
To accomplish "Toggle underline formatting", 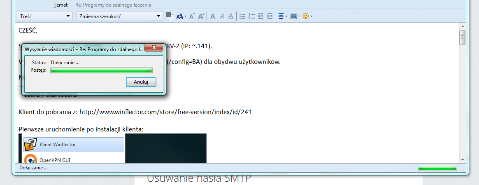I will (231, 16).
